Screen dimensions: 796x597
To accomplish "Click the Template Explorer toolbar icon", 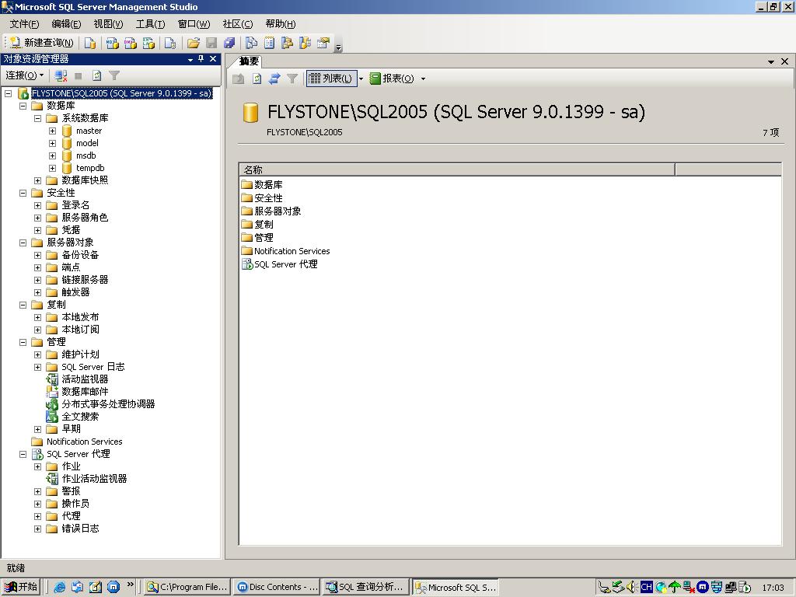I will click(305, 44).
